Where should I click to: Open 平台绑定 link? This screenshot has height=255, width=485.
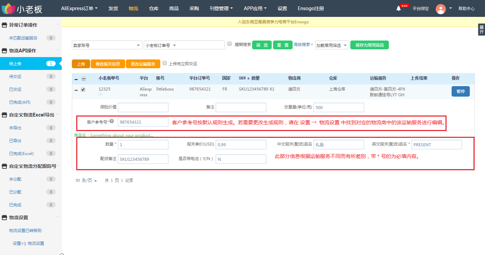coord(421,9)
